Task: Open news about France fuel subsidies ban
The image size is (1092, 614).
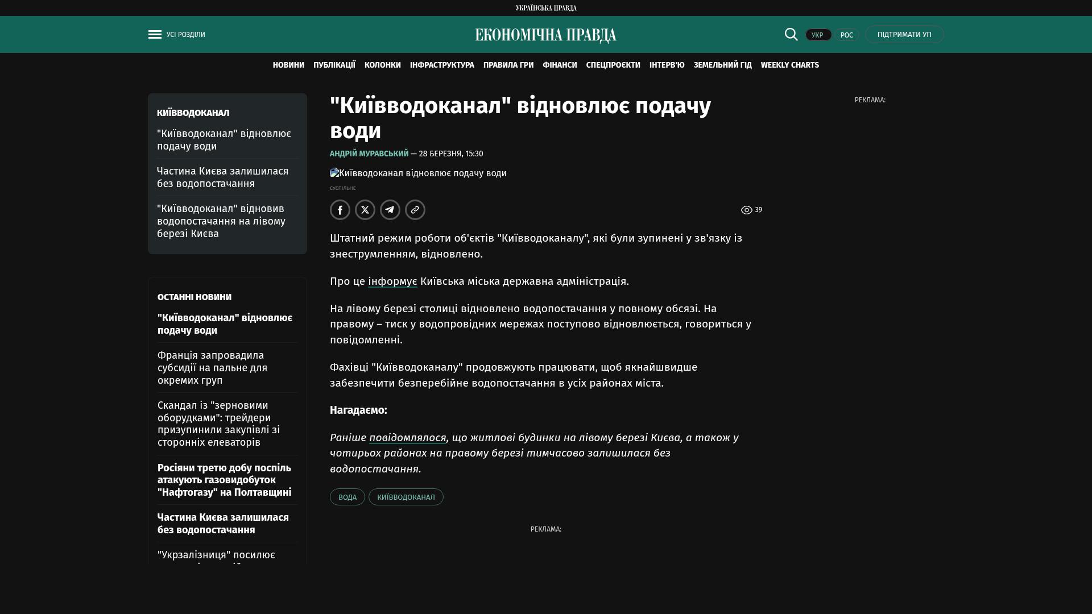Action: [212, 368]
